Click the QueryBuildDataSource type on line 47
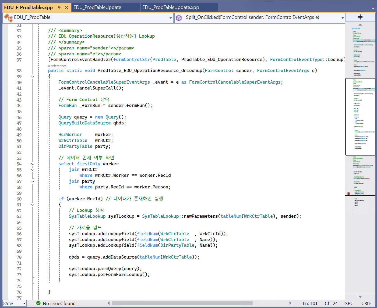Viewport: 377px width, 308px height. [x=84, y=123]
